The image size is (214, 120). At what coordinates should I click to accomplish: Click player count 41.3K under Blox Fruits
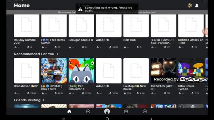tap(61, 93)
